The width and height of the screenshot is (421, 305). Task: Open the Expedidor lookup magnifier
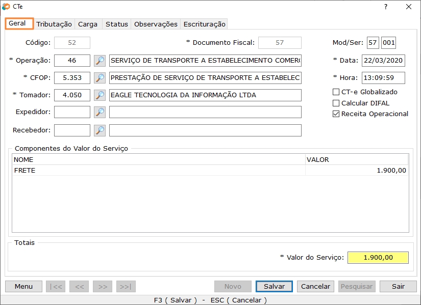click(100, 113)
